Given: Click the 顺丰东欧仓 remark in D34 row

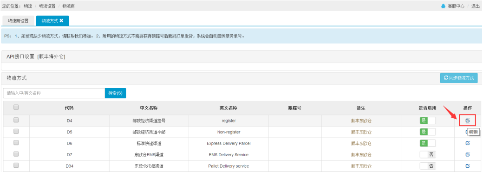Looking at the screenshot, I should click(361, 166).
